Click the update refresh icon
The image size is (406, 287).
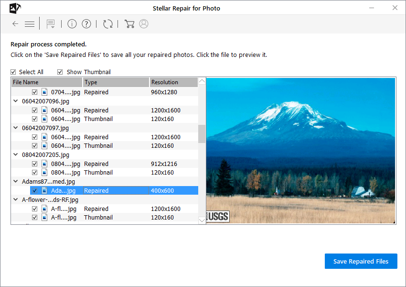tap(108, 24)
